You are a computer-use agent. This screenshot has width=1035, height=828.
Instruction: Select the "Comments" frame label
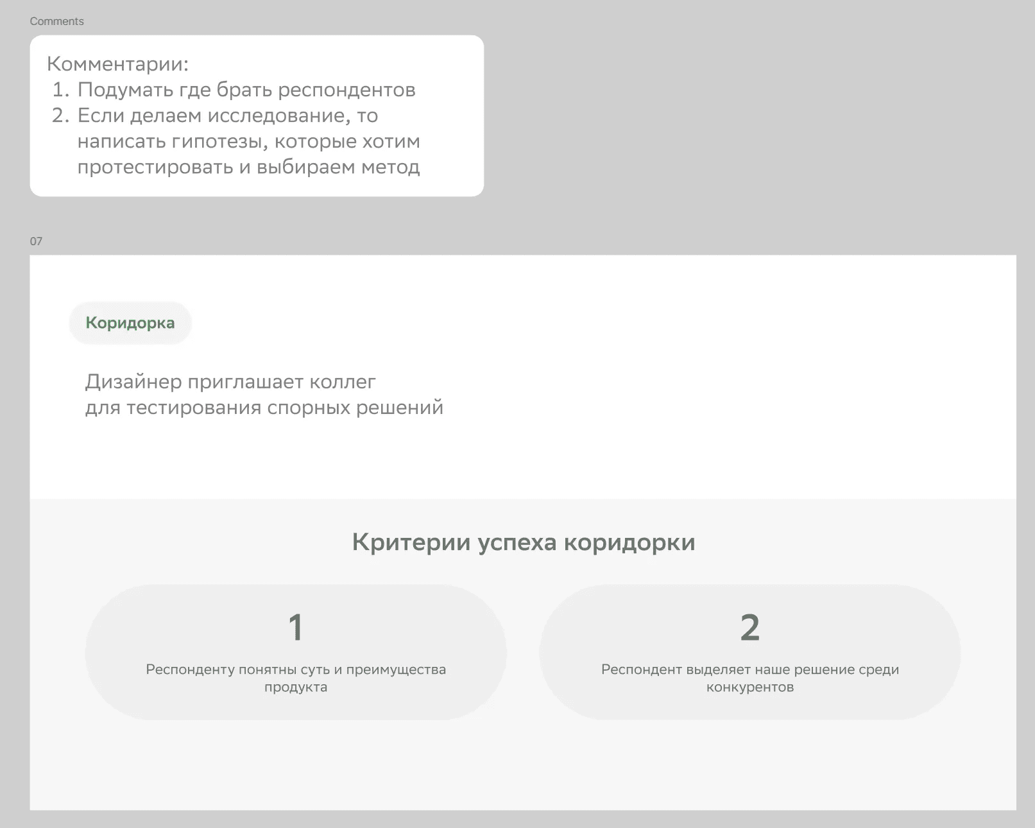pos(56,21)
